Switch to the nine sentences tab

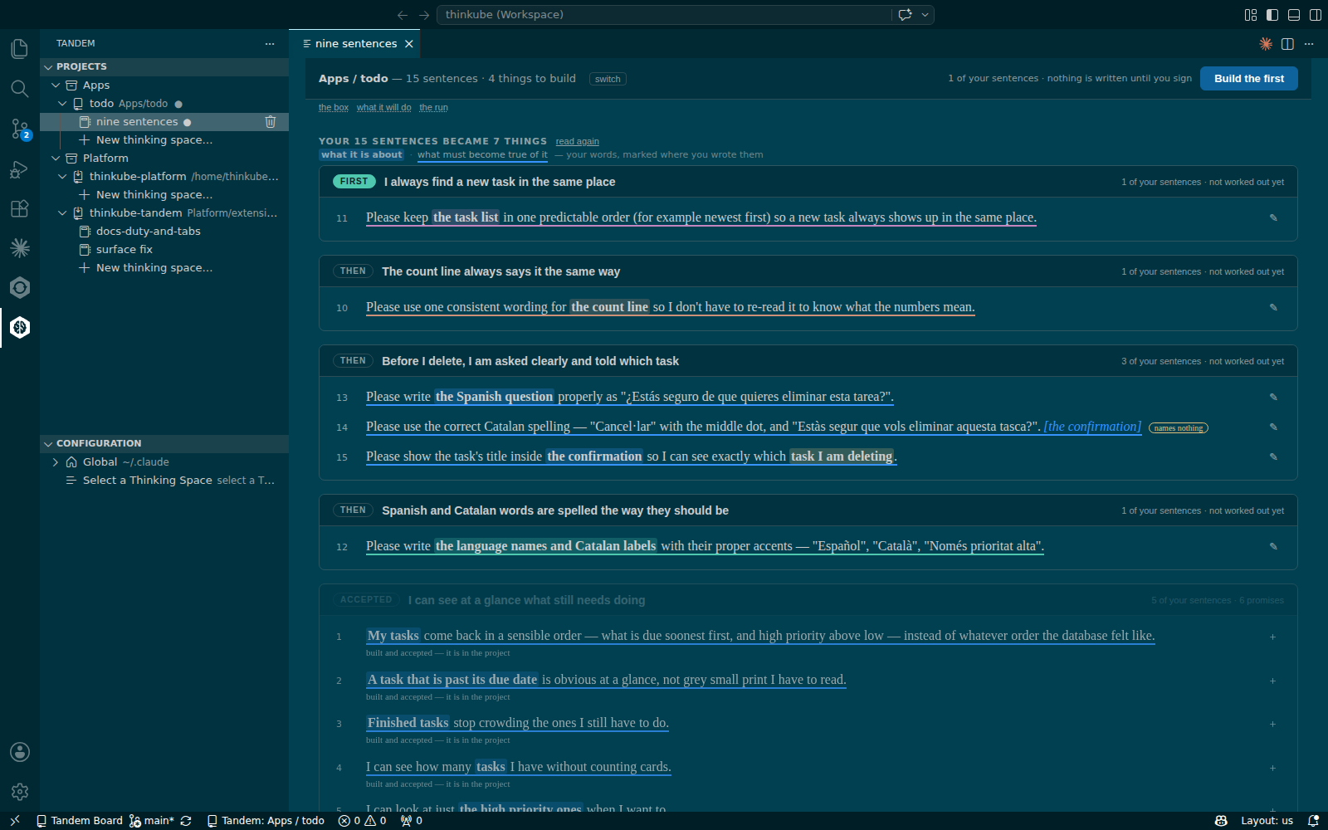356,44
